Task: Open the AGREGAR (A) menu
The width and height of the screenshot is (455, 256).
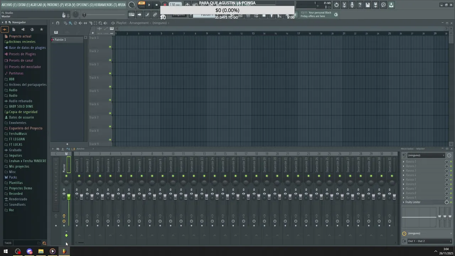Action: click(38, 5)
